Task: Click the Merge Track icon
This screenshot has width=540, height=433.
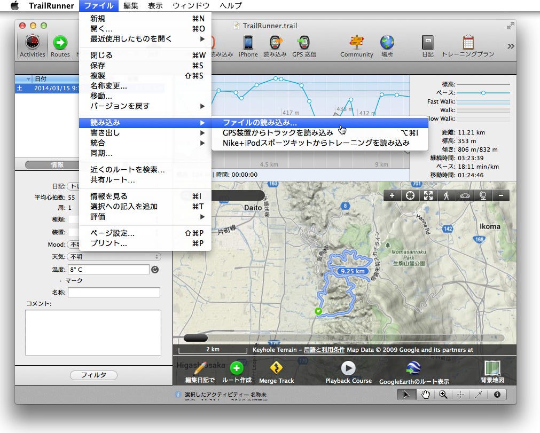Action: (276, 368)
